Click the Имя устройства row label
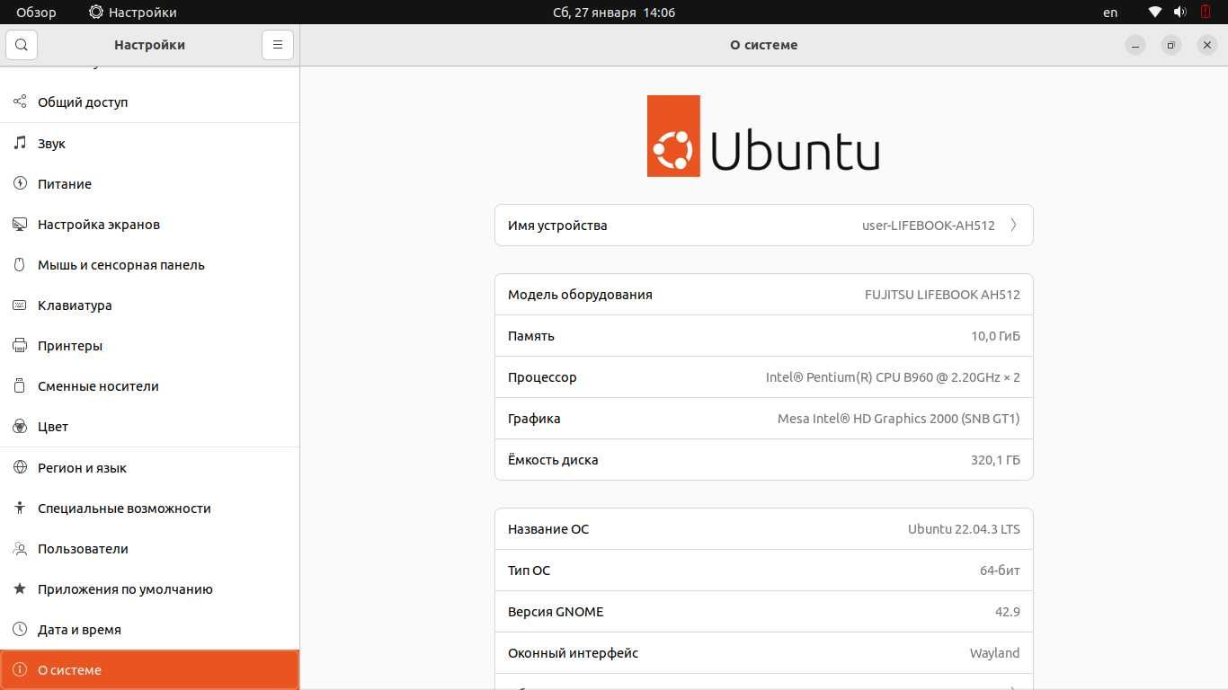1228x690 pixels. click(557, 225)
